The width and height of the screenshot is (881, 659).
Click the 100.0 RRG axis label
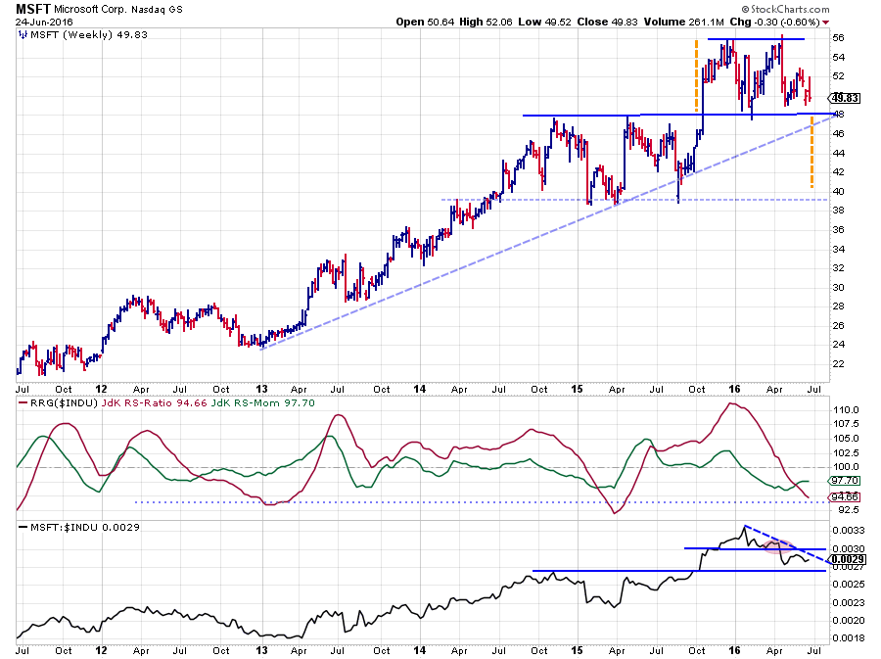pyautogui.click(x=846, y=467)
